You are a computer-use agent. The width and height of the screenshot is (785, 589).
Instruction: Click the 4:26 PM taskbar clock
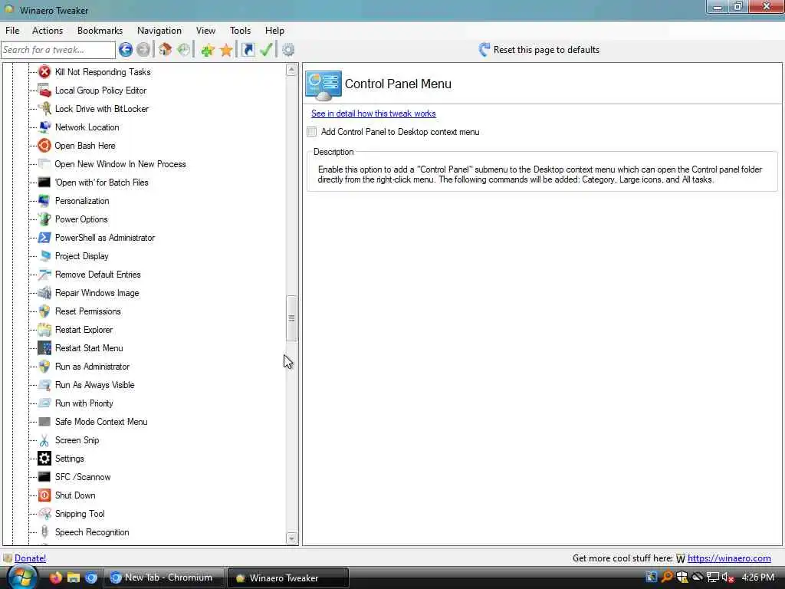757,577
